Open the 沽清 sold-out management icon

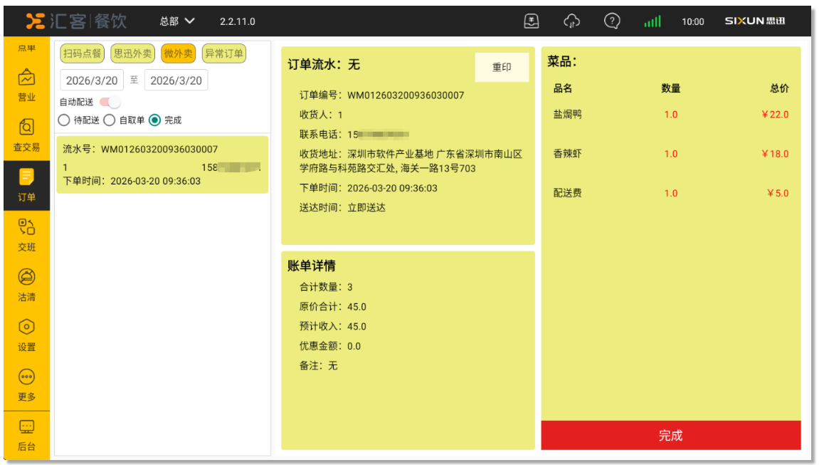point(26,284)
